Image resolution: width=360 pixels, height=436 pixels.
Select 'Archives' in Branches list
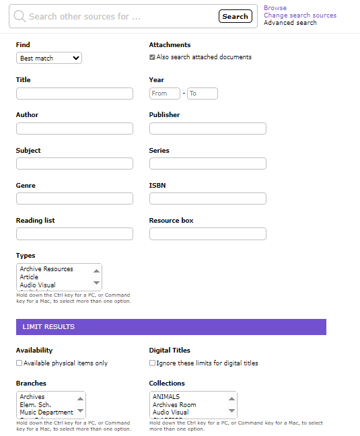point(32,397)
